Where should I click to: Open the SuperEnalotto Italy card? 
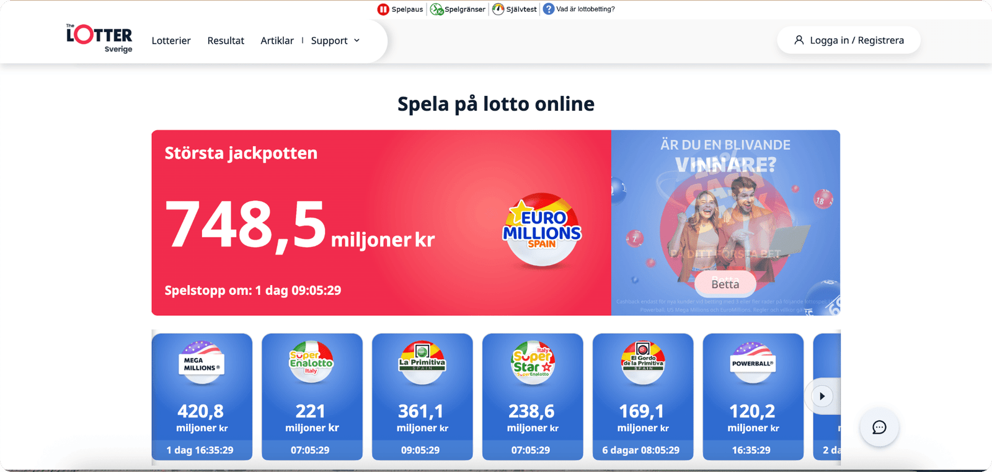pos(312,396)
